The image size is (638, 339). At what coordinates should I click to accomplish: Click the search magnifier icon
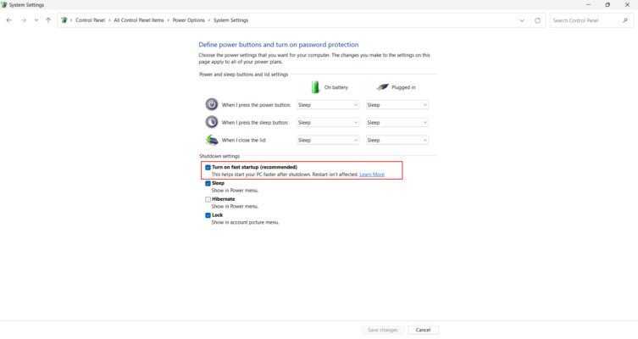625,20
